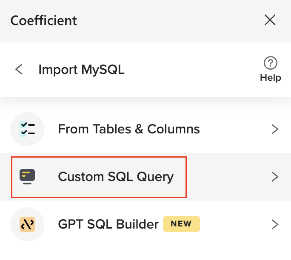Click the gray Coefficient header bar background
The image size is (291, 260).
[170, 20]
